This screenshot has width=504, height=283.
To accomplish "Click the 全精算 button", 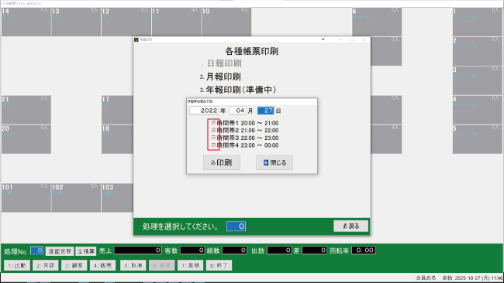I will click(86, 251).
